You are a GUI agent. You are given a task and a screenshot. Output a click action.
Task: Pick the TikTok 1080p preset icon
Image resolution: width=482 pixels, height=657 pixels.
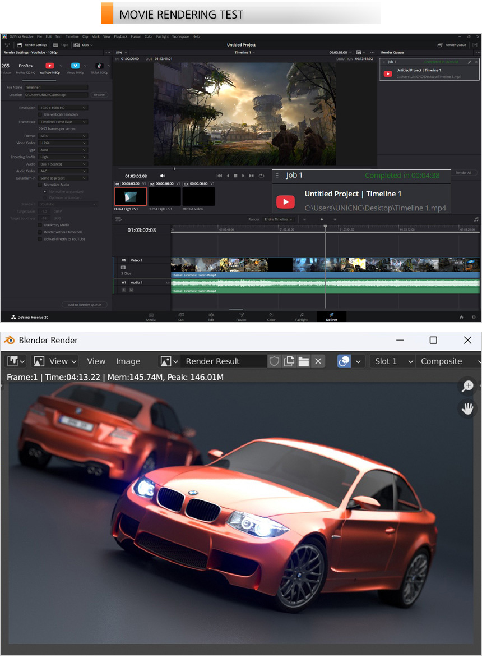(x=99, y=66)
